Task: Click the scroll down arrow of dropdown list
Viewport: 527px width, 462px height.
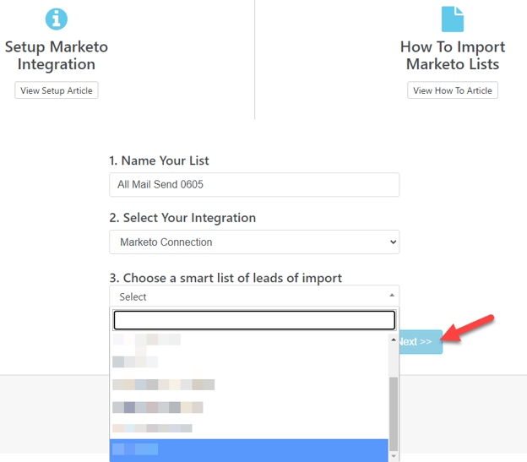Action: [394, 456]
